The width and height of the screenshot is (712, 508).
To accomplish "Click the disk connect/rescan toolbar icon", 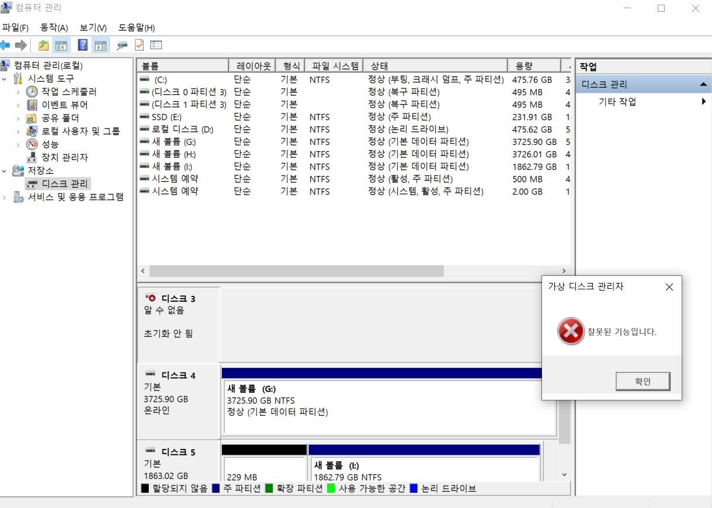I will (122, 45).
